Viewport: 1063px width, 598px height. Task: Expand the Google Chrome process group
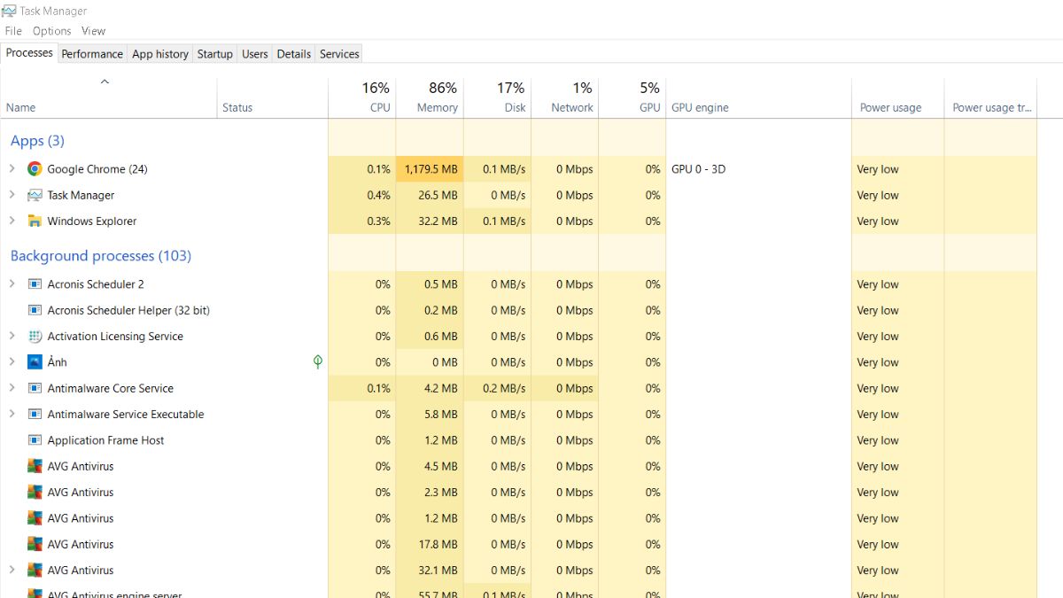[12, 168]
